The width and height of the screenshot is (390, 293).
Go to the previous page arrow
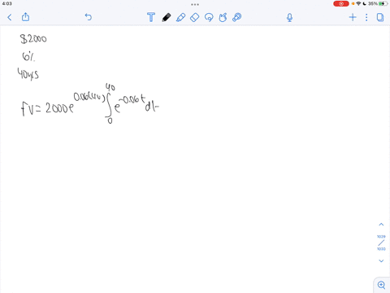click(381, 225)
